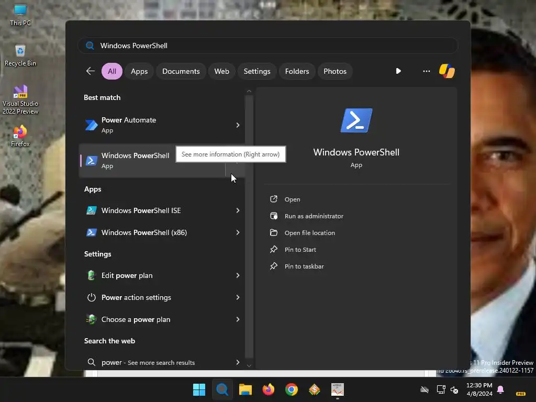The width and height of the screenshot is (536, 402).
Task: Switch to the Web filter tab
Action: pos(221,71)
